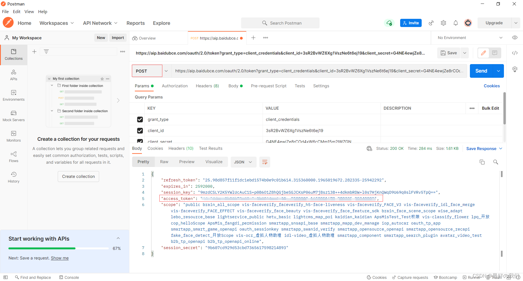This screenshot has height=281, width=523.
Task: Click the Invite button
Action: 411,23
